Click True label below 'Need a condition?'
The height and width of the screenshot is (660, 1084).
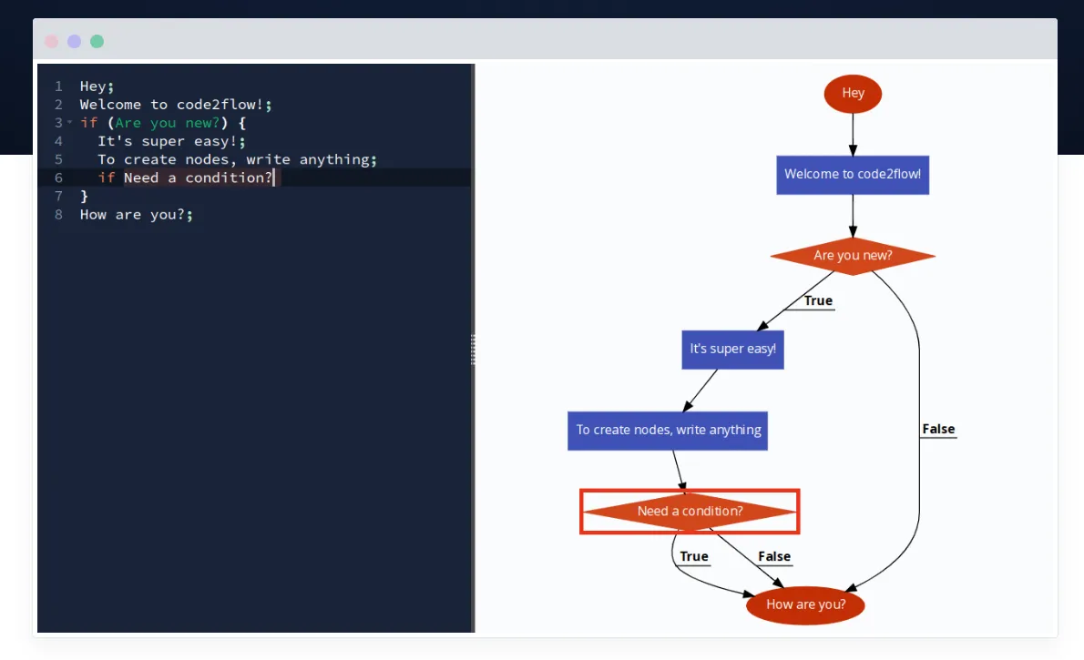pos(693,556)
